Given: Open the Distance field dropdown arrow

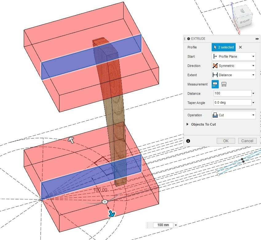Looking at the screenshot, I should point(253,93).
